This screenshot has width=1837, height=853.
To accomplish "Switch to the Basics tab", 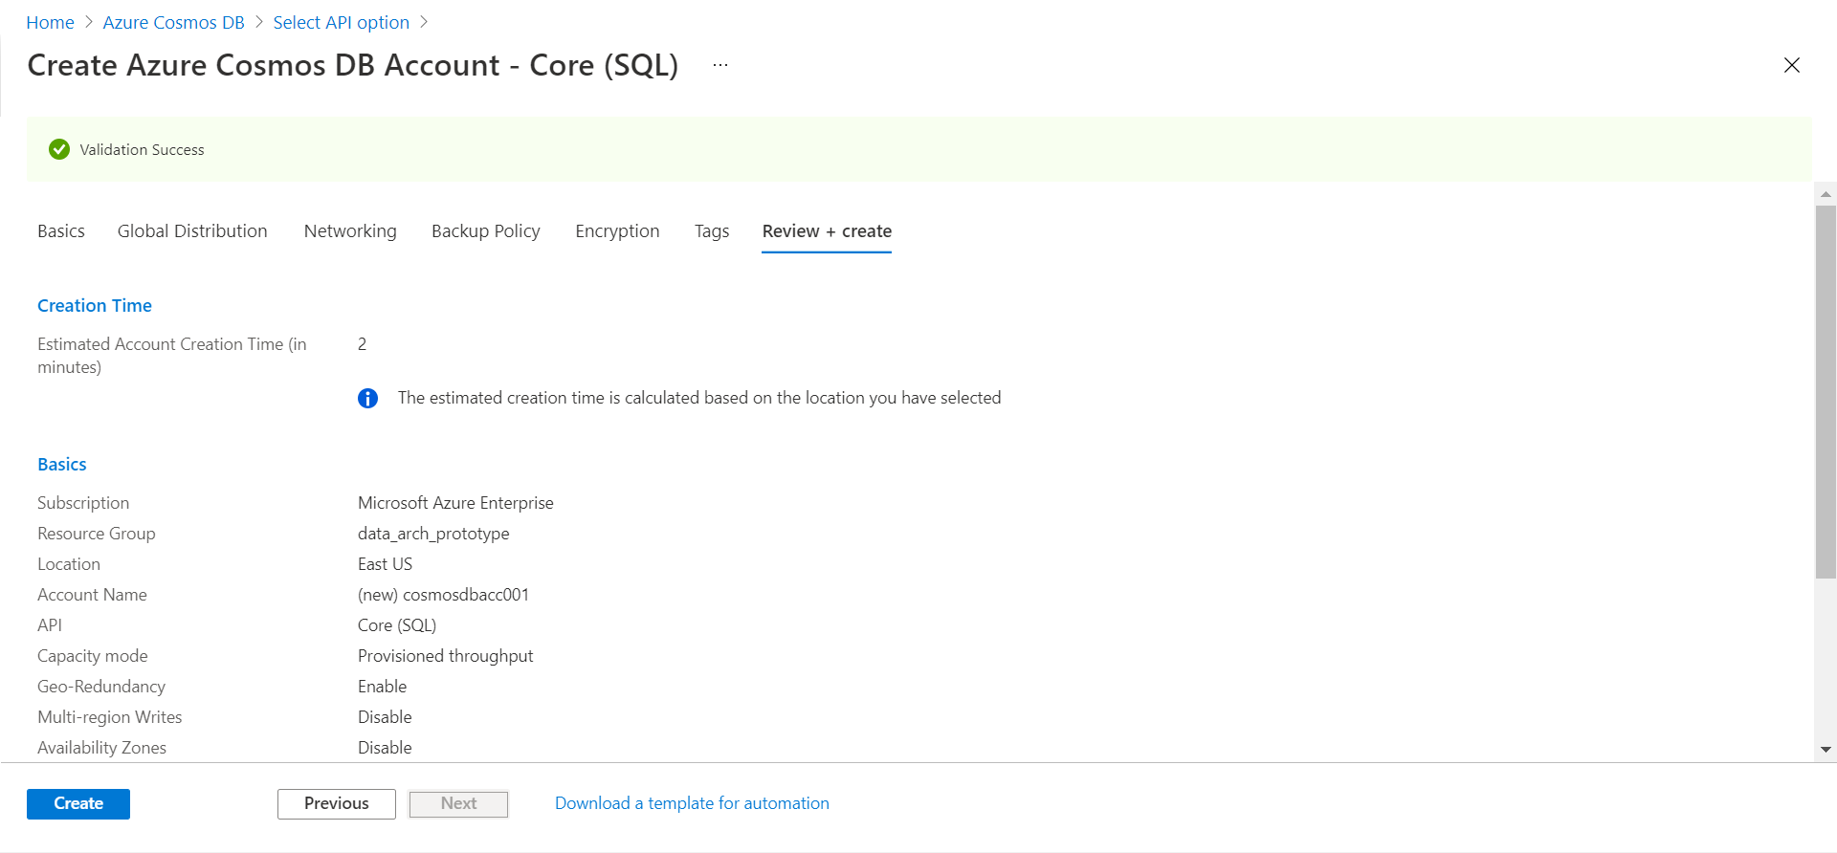I will pos(61,231).
